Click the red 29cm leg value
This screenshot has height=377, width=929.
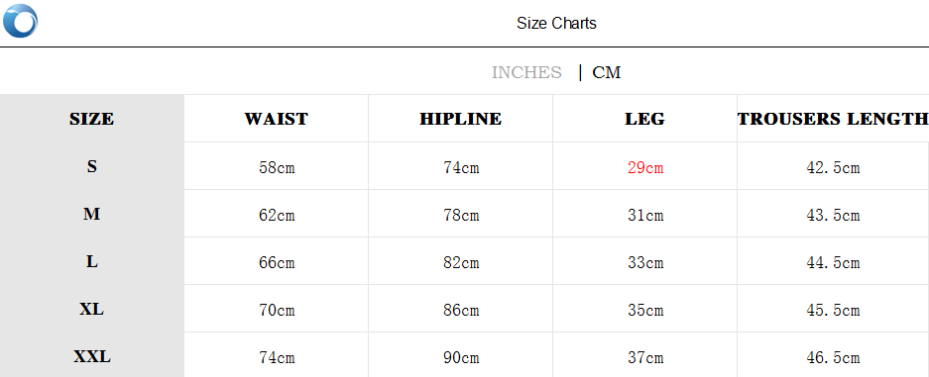(x=645, y=168)
